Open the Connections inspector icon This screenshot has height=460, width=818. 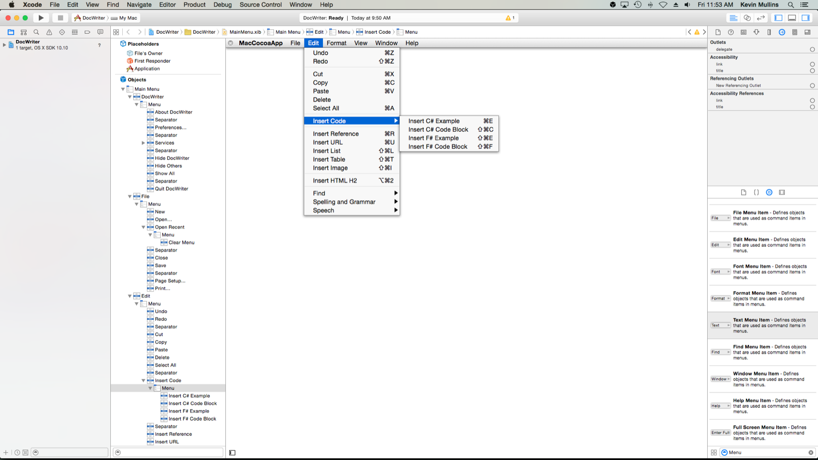pyautogui.click(x=782, y=32)
